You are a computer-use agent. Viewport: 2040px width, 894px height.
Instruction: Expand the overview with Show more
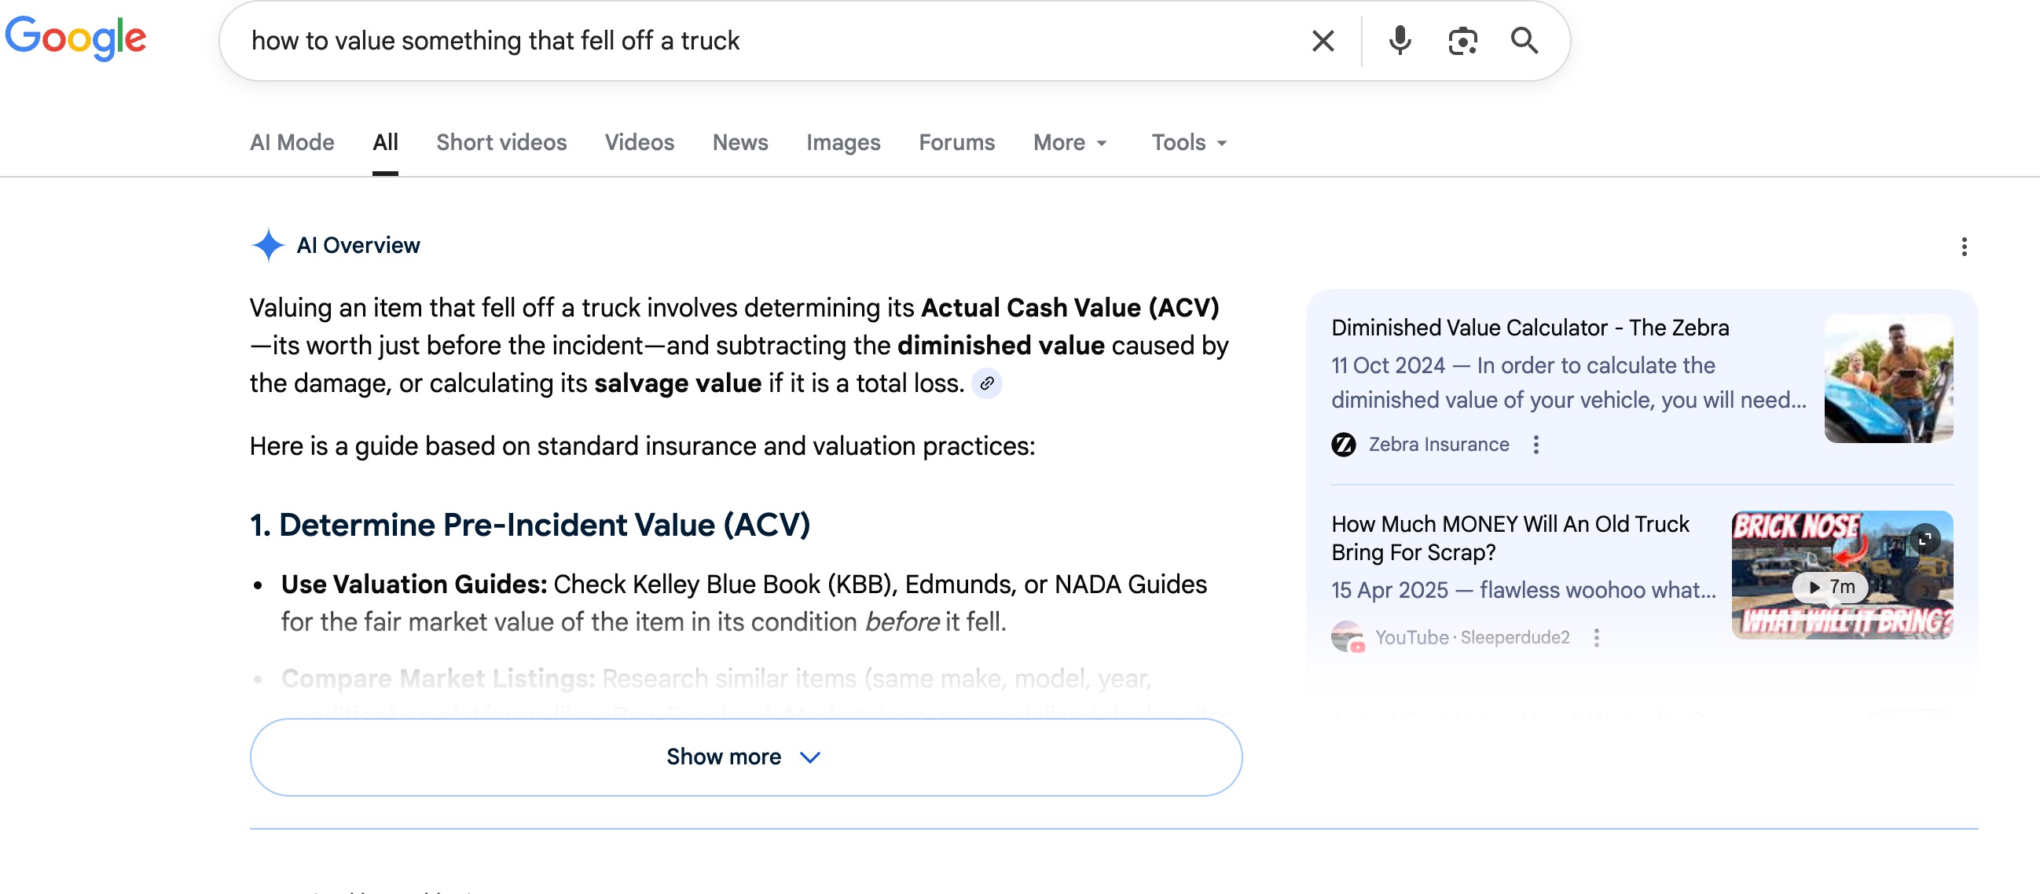tap(745, 757)
